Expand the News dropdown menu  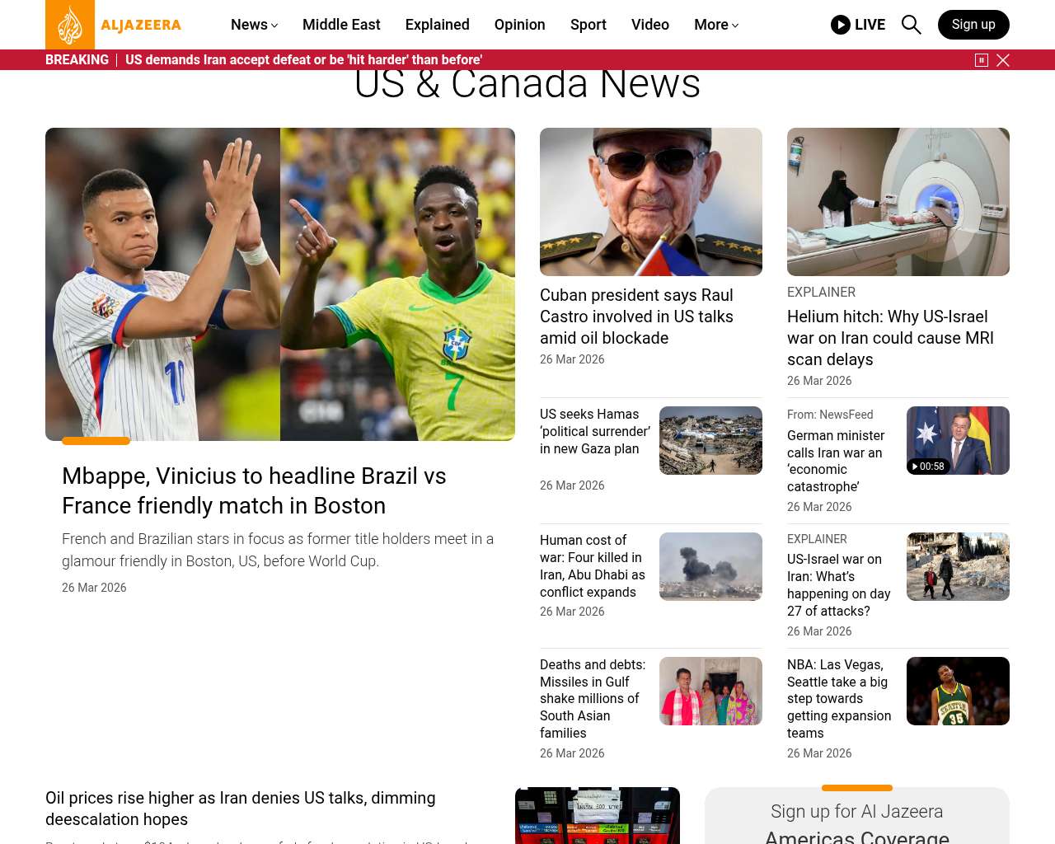pos(254,25)
